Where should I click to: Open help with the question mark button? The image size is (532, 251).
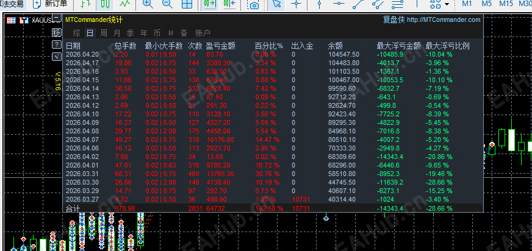click(57, 44)
